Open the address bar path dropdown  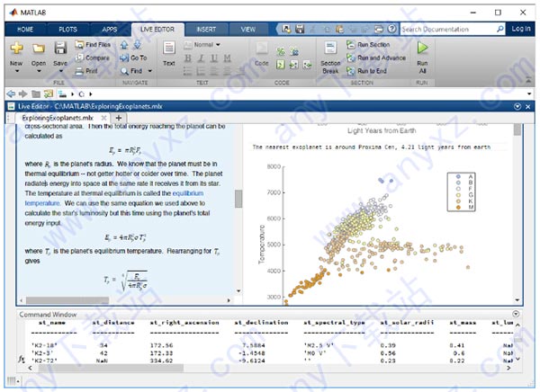coord(529,94)
